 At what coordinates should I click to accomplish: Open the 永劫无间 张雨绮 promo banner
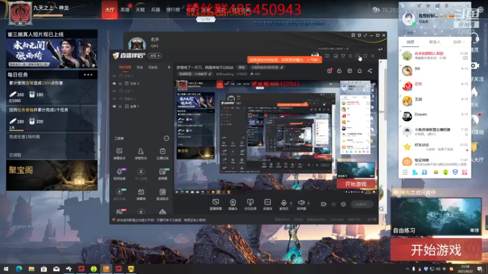(52, 54)
